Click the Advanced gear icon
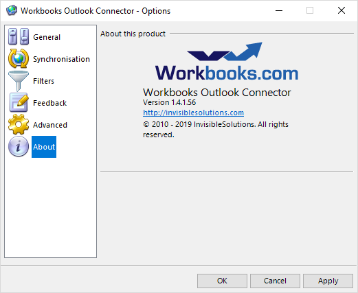The image size is (358, 293). click(x=19, y=124)
